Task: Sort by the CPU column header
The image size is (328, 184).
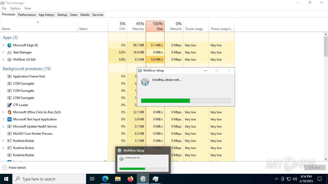Action: [x=118, y=26]
